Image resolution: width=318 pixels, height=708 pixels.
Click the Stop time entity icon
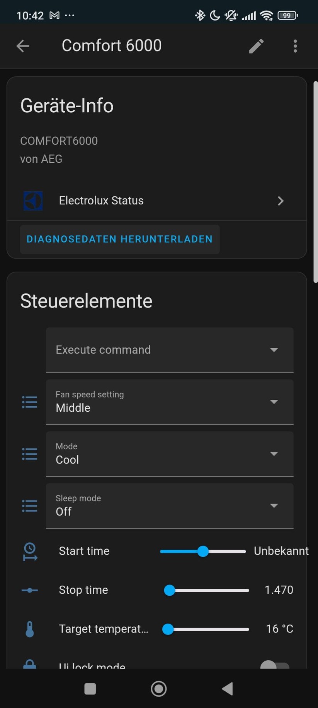coord(30,590)
